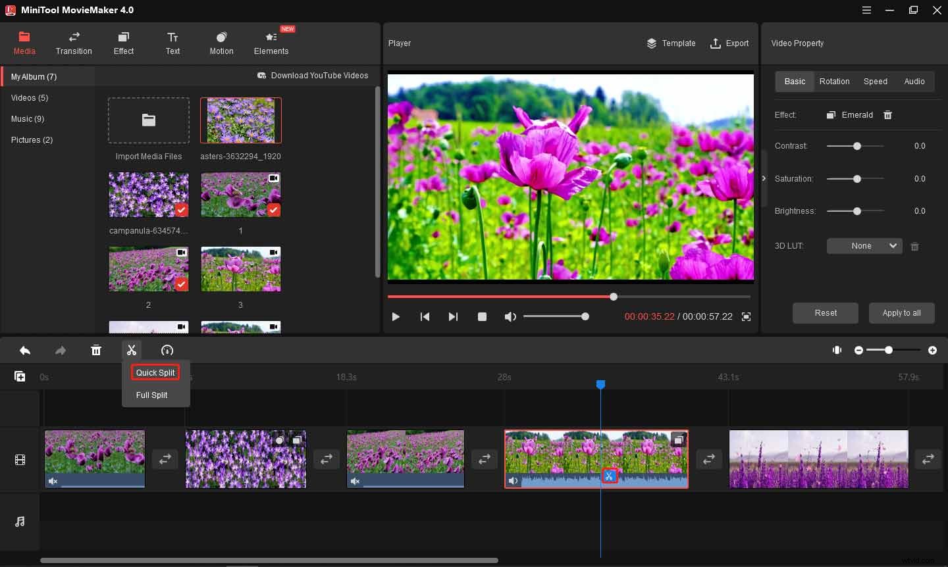Delete the Emerald effect via trash icon
This screenshot has width=948, height=567.
(x=887, y=114)
